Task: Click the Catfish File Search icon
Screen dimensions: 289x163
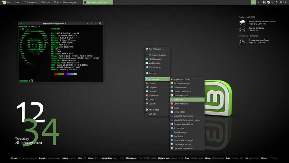Action: click(172, 91)
